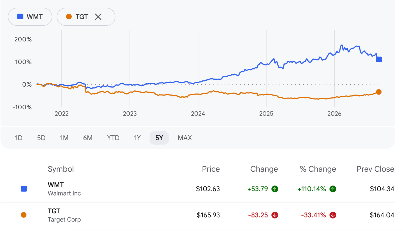Click the blue square in the WMT table row
The image size is (403, 231).
pyautogui.click(x=24, y=189)
